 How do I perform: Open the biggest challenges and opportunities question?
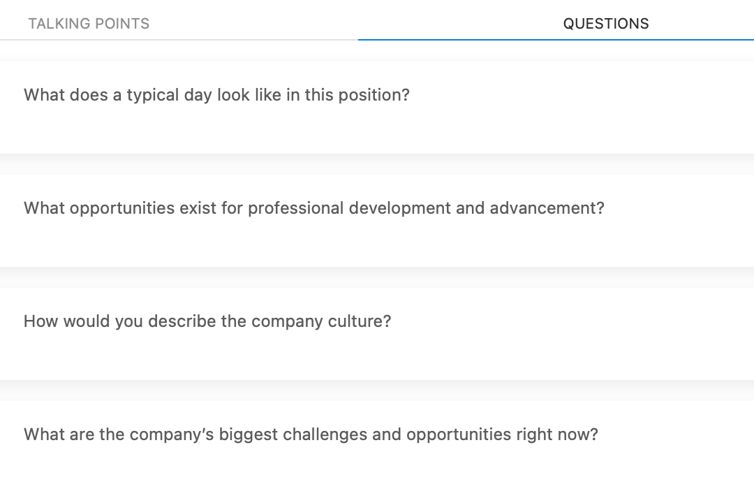311,435
